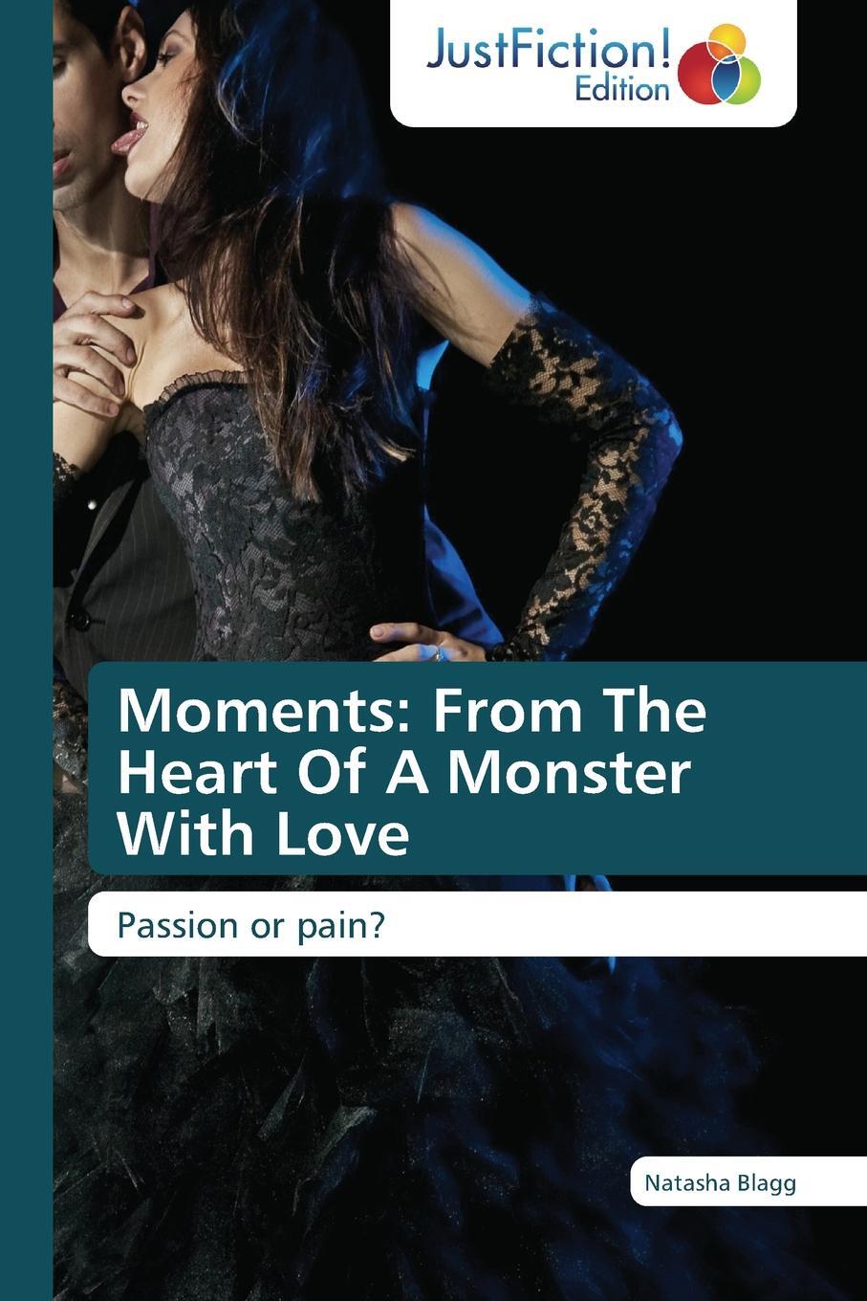This screenshot has height=1301, width=867.
Task: Click the words Heart Of A Monster
Action: 403,773
